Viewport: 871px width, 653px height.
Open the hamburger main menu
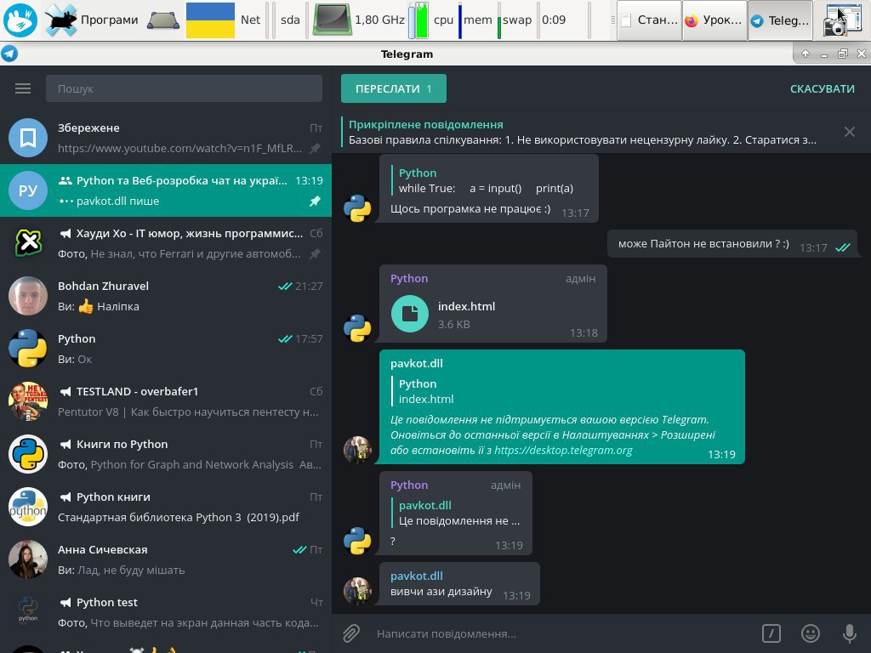tap(23, 88)
